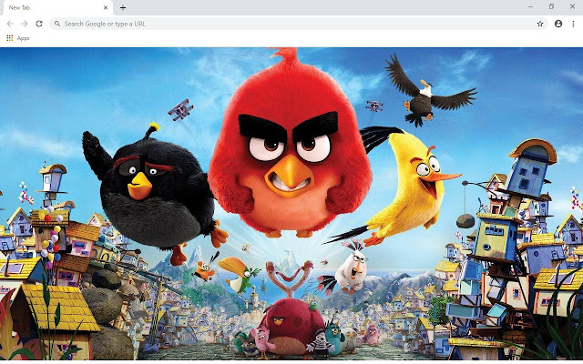583x364 pixels.
Task: Click the Apps grid icon in the bookmarks bar
Action: [x=10, y=38]
